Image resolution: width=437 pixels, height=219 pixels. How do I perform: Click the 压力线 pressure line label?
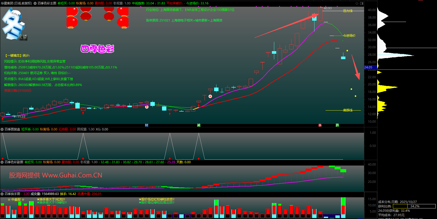(347, 11)
